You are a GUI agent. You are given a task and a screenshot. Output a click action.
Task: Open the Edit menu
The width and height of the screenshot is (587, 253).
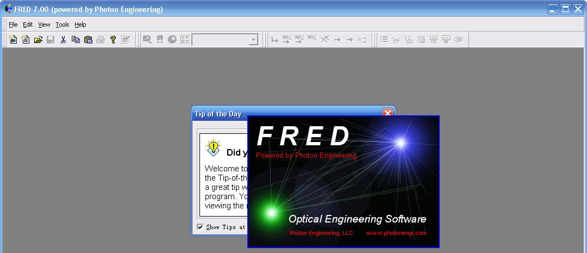click(28, 24)
